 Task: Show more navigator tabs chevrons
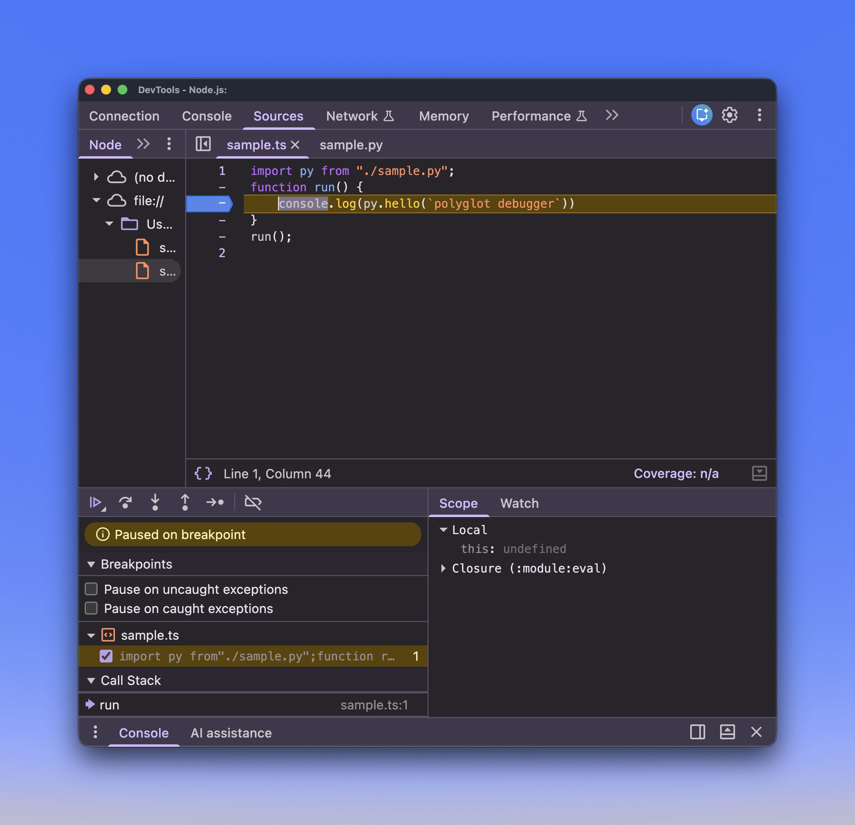pyautogui.click(x=143, y=144)
